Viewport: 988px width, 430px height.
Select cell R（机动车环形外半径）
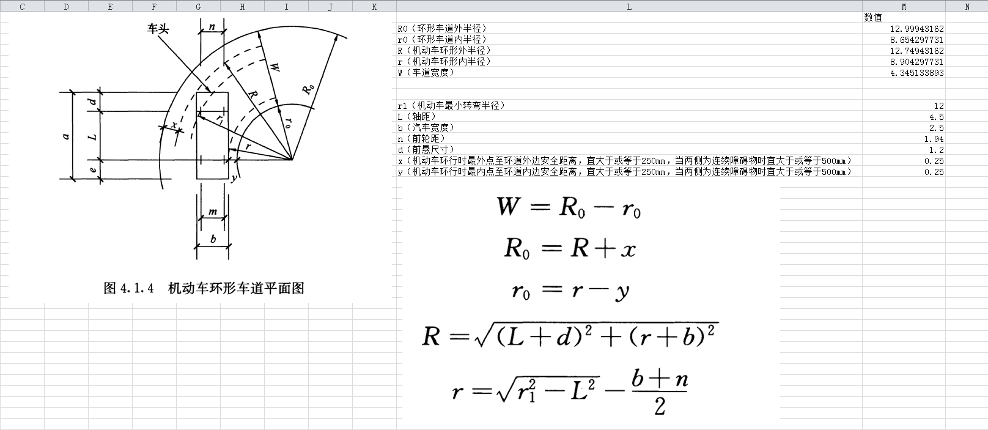(x=629, y=51)
